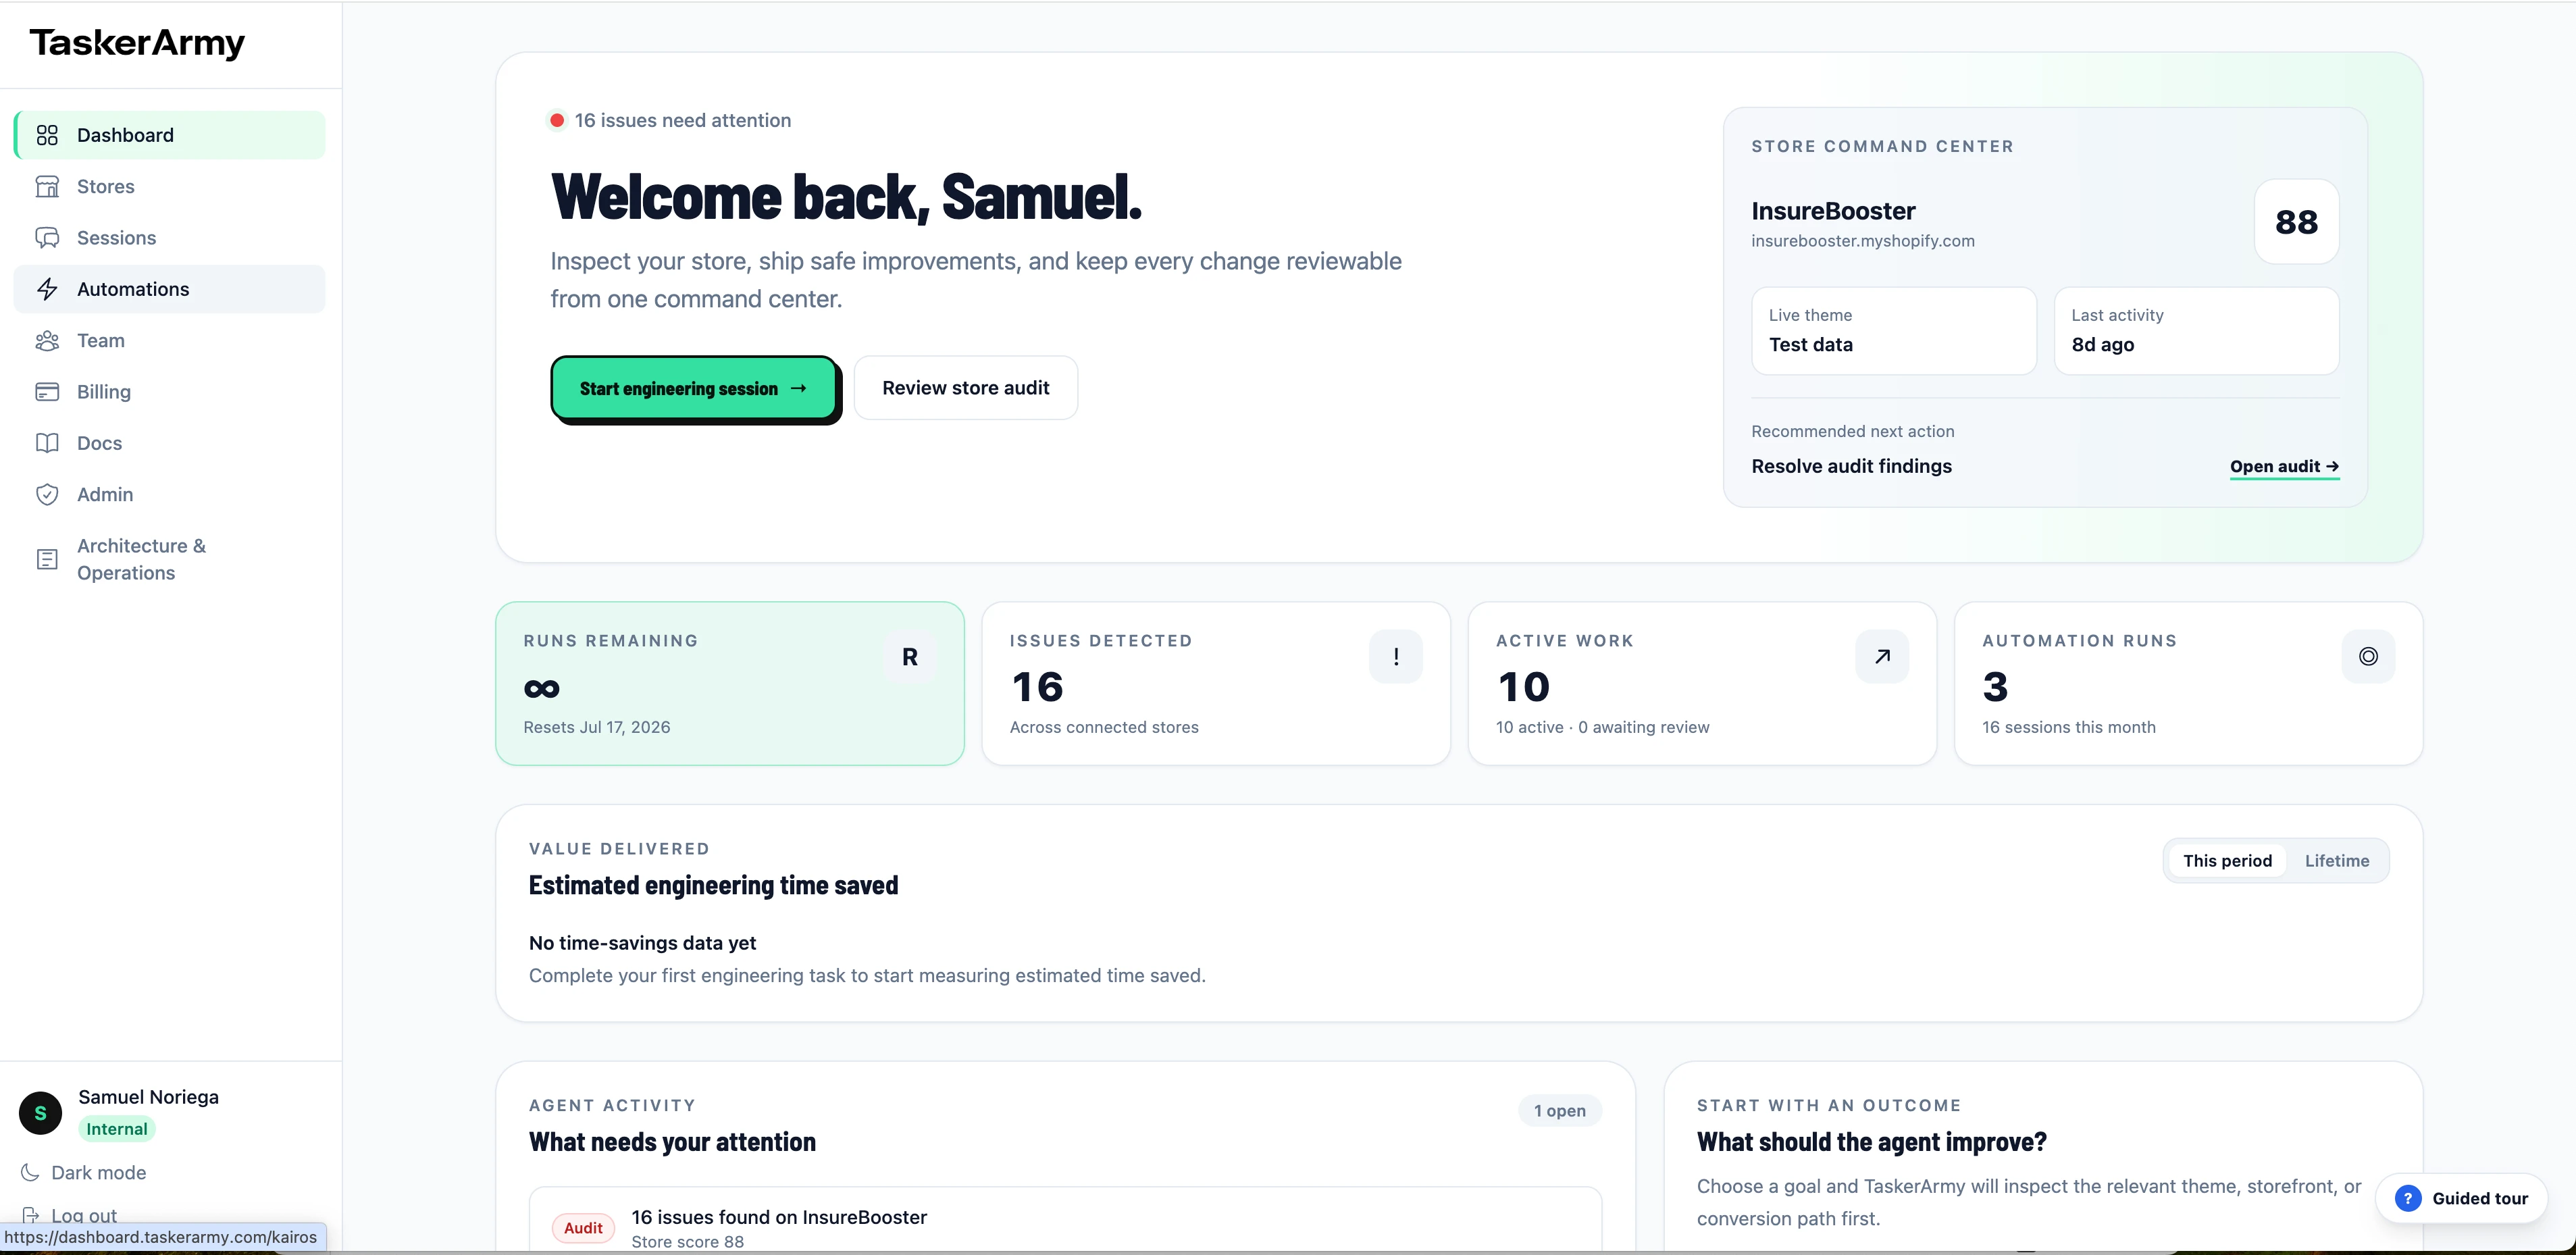Screen dimensions: 2576x1255
Task: Click Start engineering session button
Action: (x=694, y=388)
